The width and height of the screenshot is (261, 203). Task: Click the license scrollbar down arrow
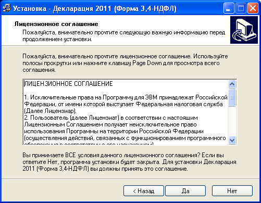click(232, 140)
